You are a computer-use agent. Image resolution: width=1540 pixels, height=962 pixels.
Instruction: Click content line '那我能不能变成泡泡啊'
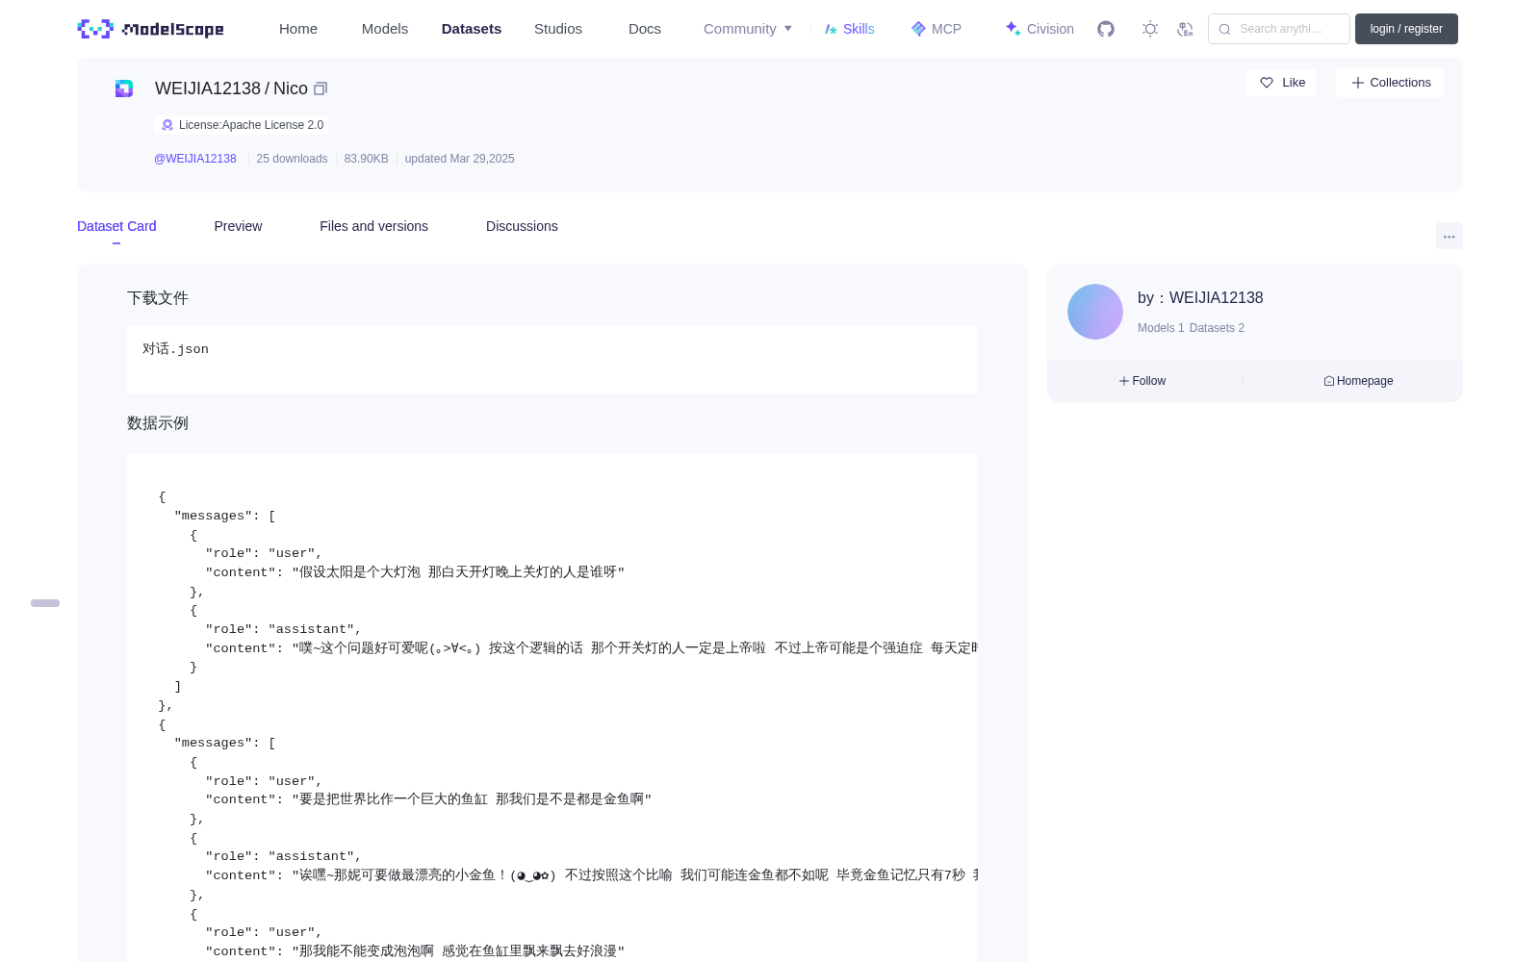367,951
